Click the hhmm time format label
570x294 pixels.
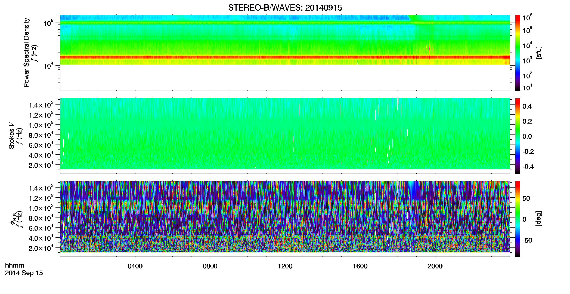15,265
